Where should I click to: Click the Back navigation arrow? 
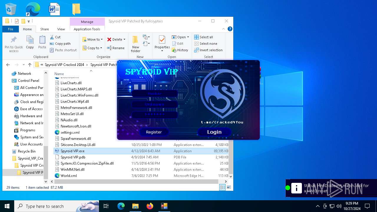[x=8, y=65]
